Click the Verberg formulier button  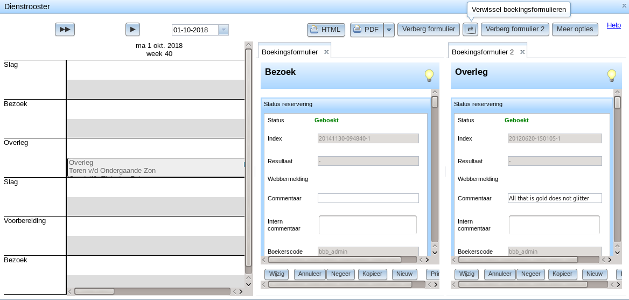pos(429,29)
